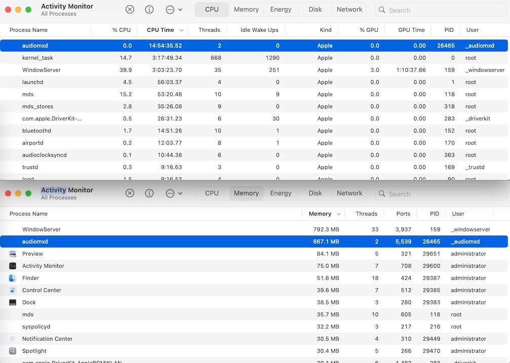
Task: Select the airportd process row
Action: [x=254, y=143]
